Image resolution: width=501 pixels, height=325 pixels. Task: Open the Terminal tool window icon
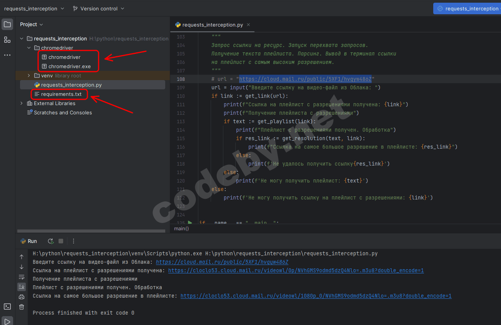[x=7, y=307]
